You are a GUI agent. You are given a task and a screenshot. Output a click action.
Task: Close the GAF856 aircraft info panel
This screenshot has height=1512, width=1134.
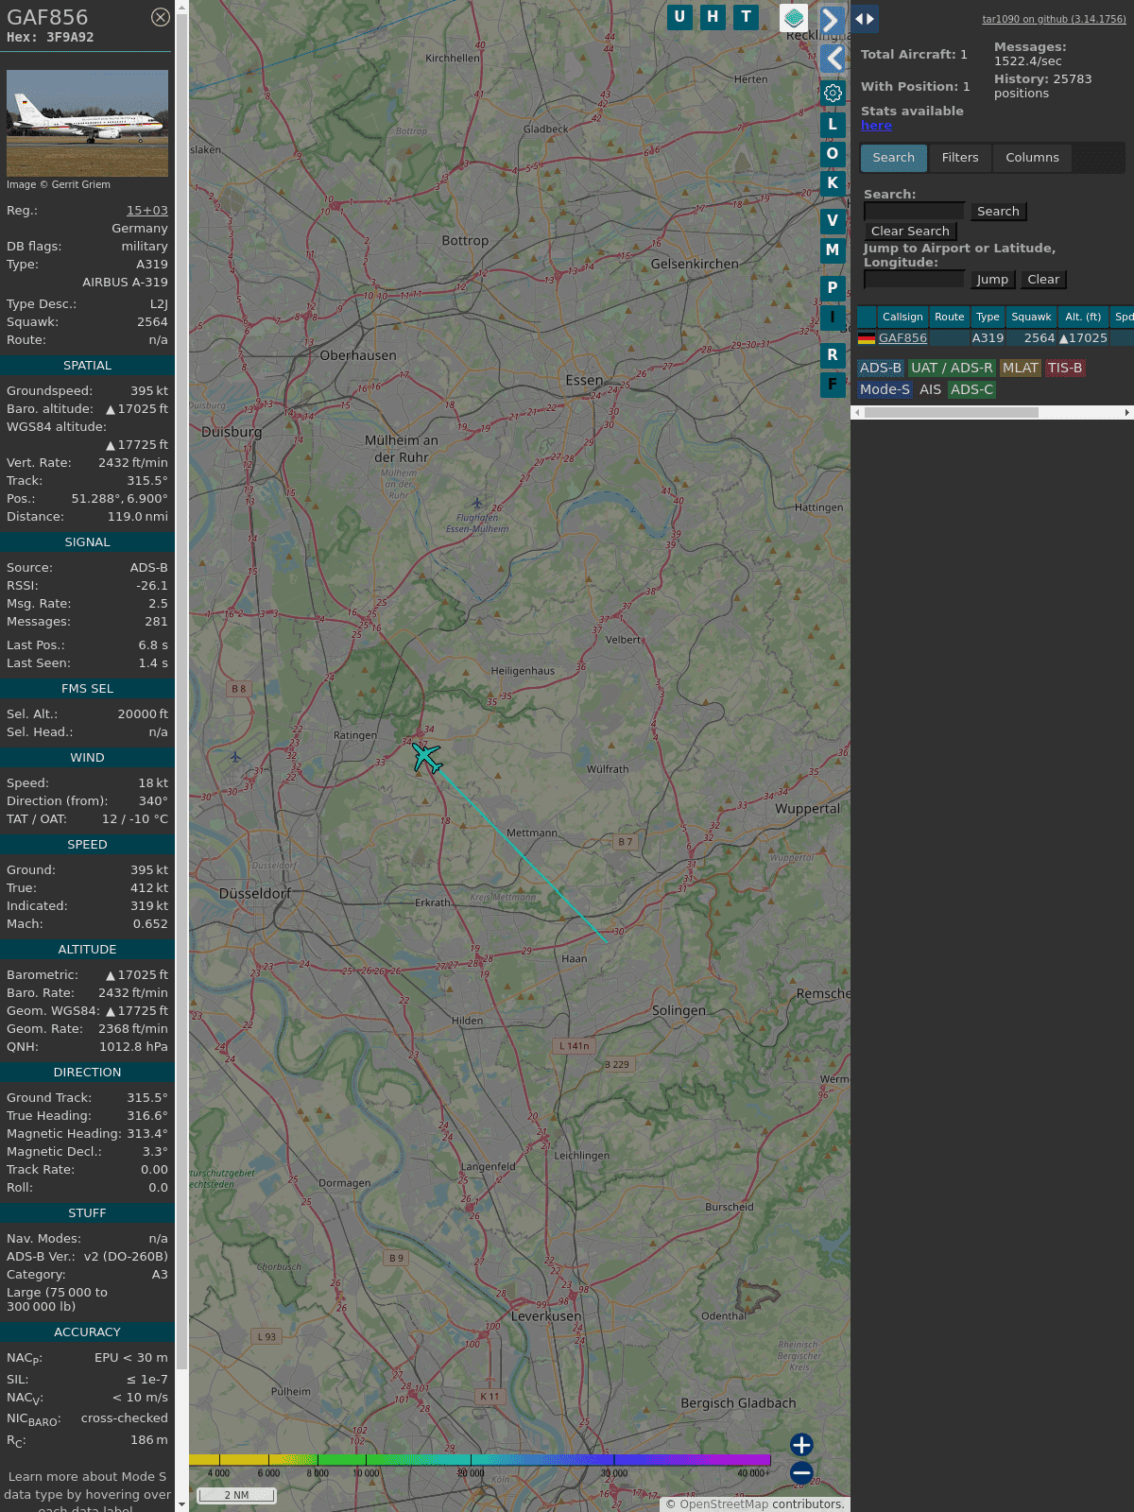coord(161,17)
